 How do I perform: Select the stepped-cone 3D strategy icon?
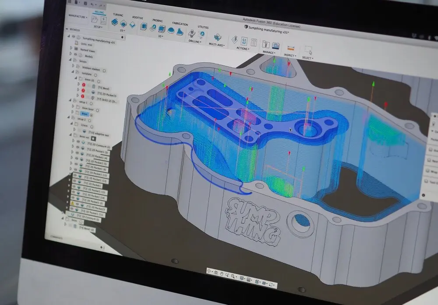(180, 32)
